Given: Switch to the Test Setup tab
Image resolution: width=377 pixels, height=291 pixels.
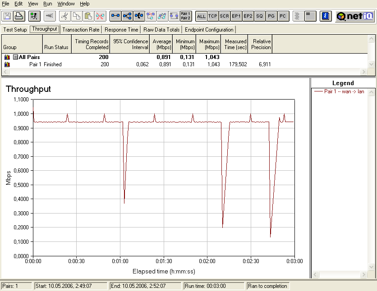Looking at the screenshot, I should [15, 30].
